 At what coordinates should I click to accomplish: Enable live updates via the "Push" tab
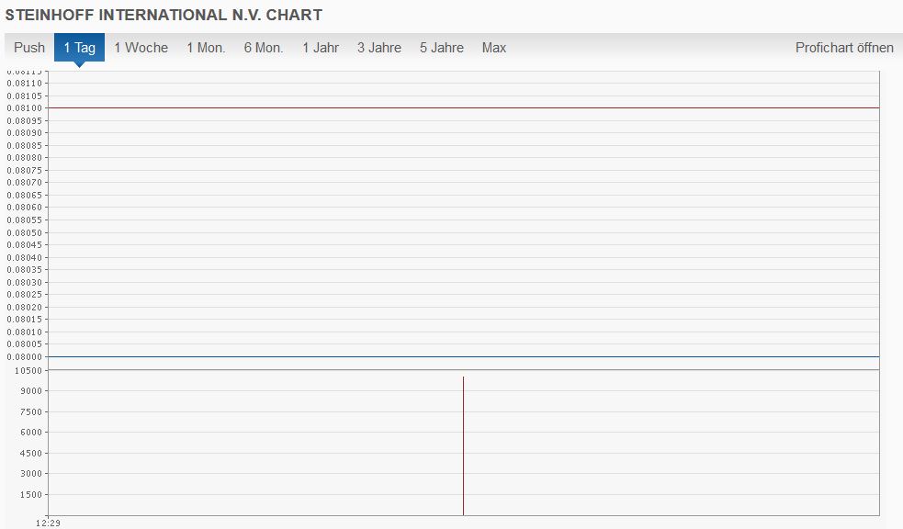28,47
